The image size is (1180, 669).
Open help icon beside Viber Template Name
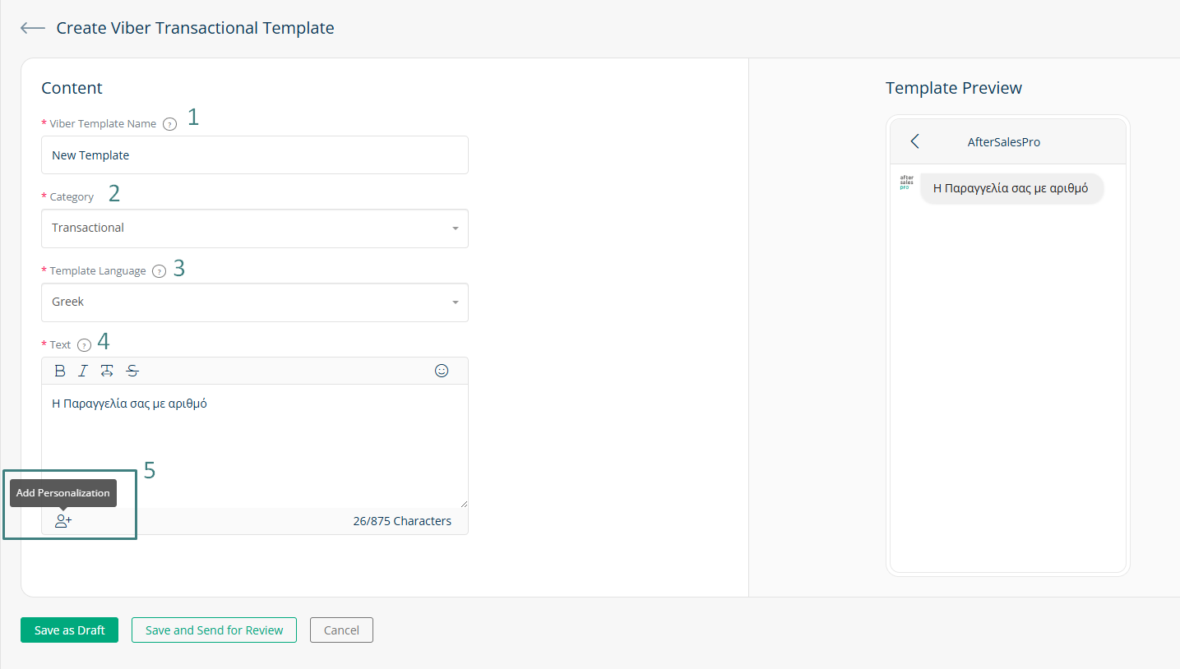[x=169, y=124]
